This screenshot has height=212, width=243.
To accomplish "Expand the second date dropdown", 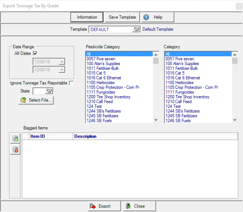I will click(62, 70).
